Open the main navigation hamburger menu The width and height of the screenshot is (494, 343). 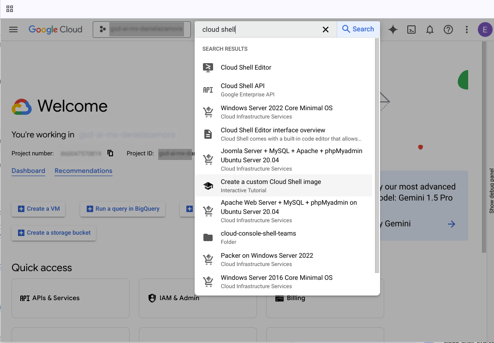click(13, 30)
